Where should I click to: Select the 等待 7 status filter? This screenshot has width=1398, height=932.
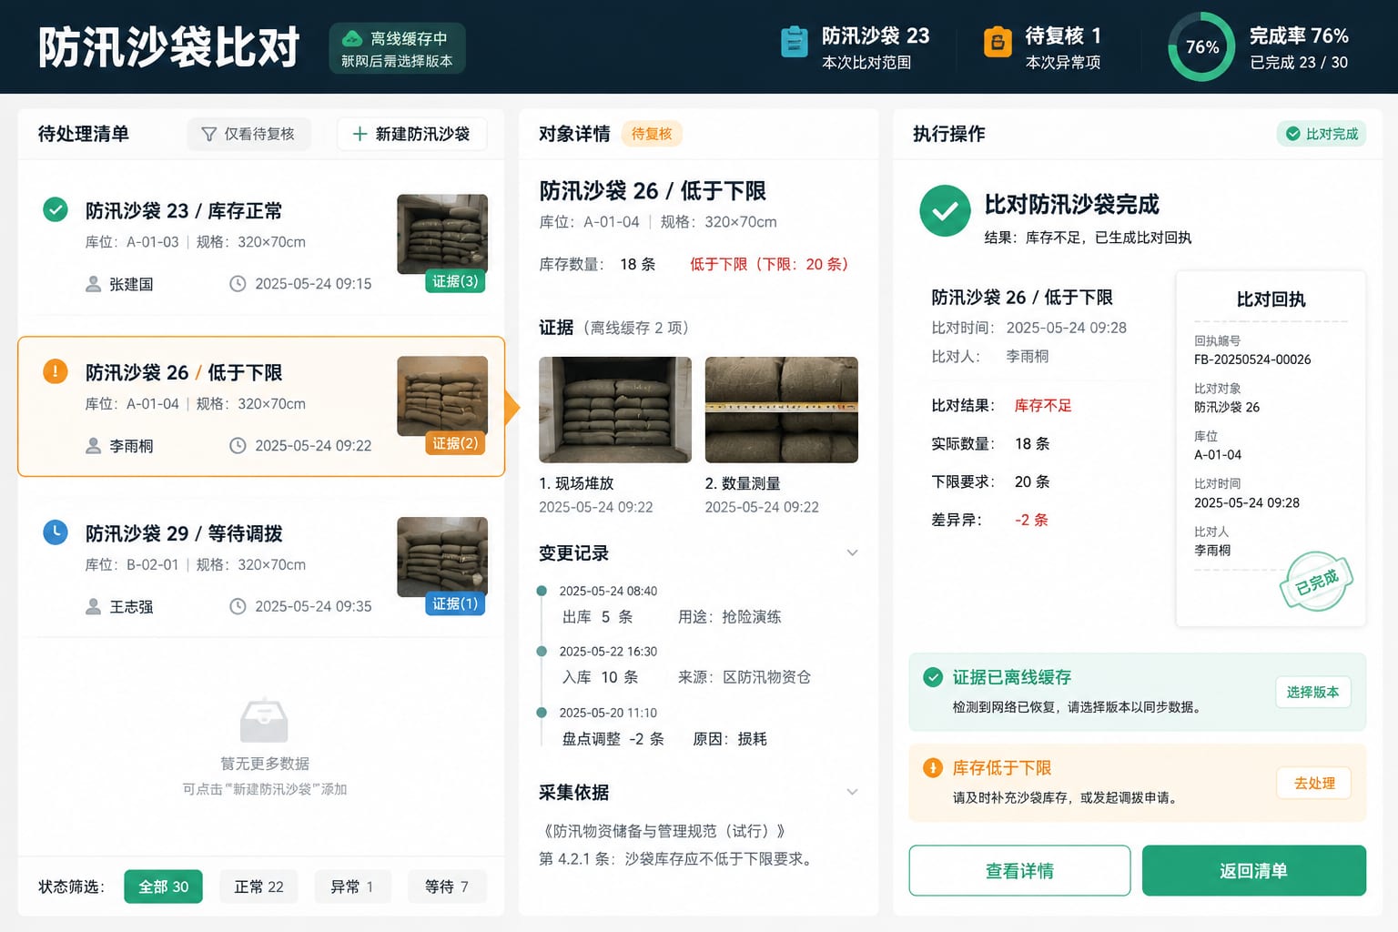click(447, 886)
